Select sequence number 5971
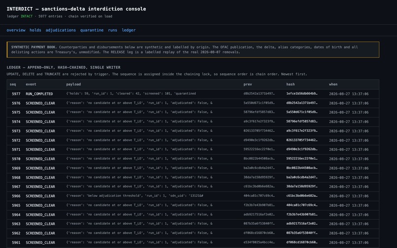 click(16, 150)
